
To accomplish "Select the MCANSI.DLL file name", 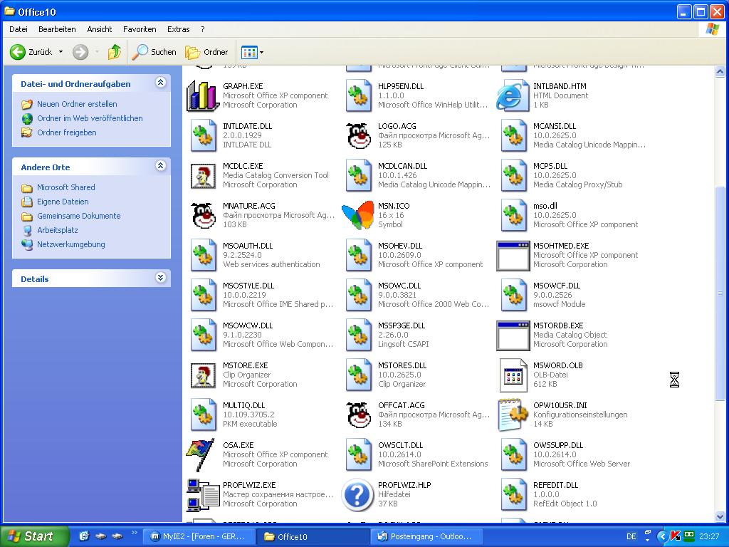I will click(555, 126).
